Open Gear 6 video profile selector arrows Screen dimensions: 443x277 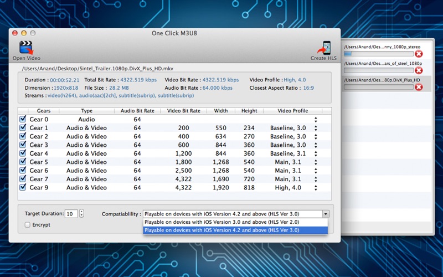[316, 171]
